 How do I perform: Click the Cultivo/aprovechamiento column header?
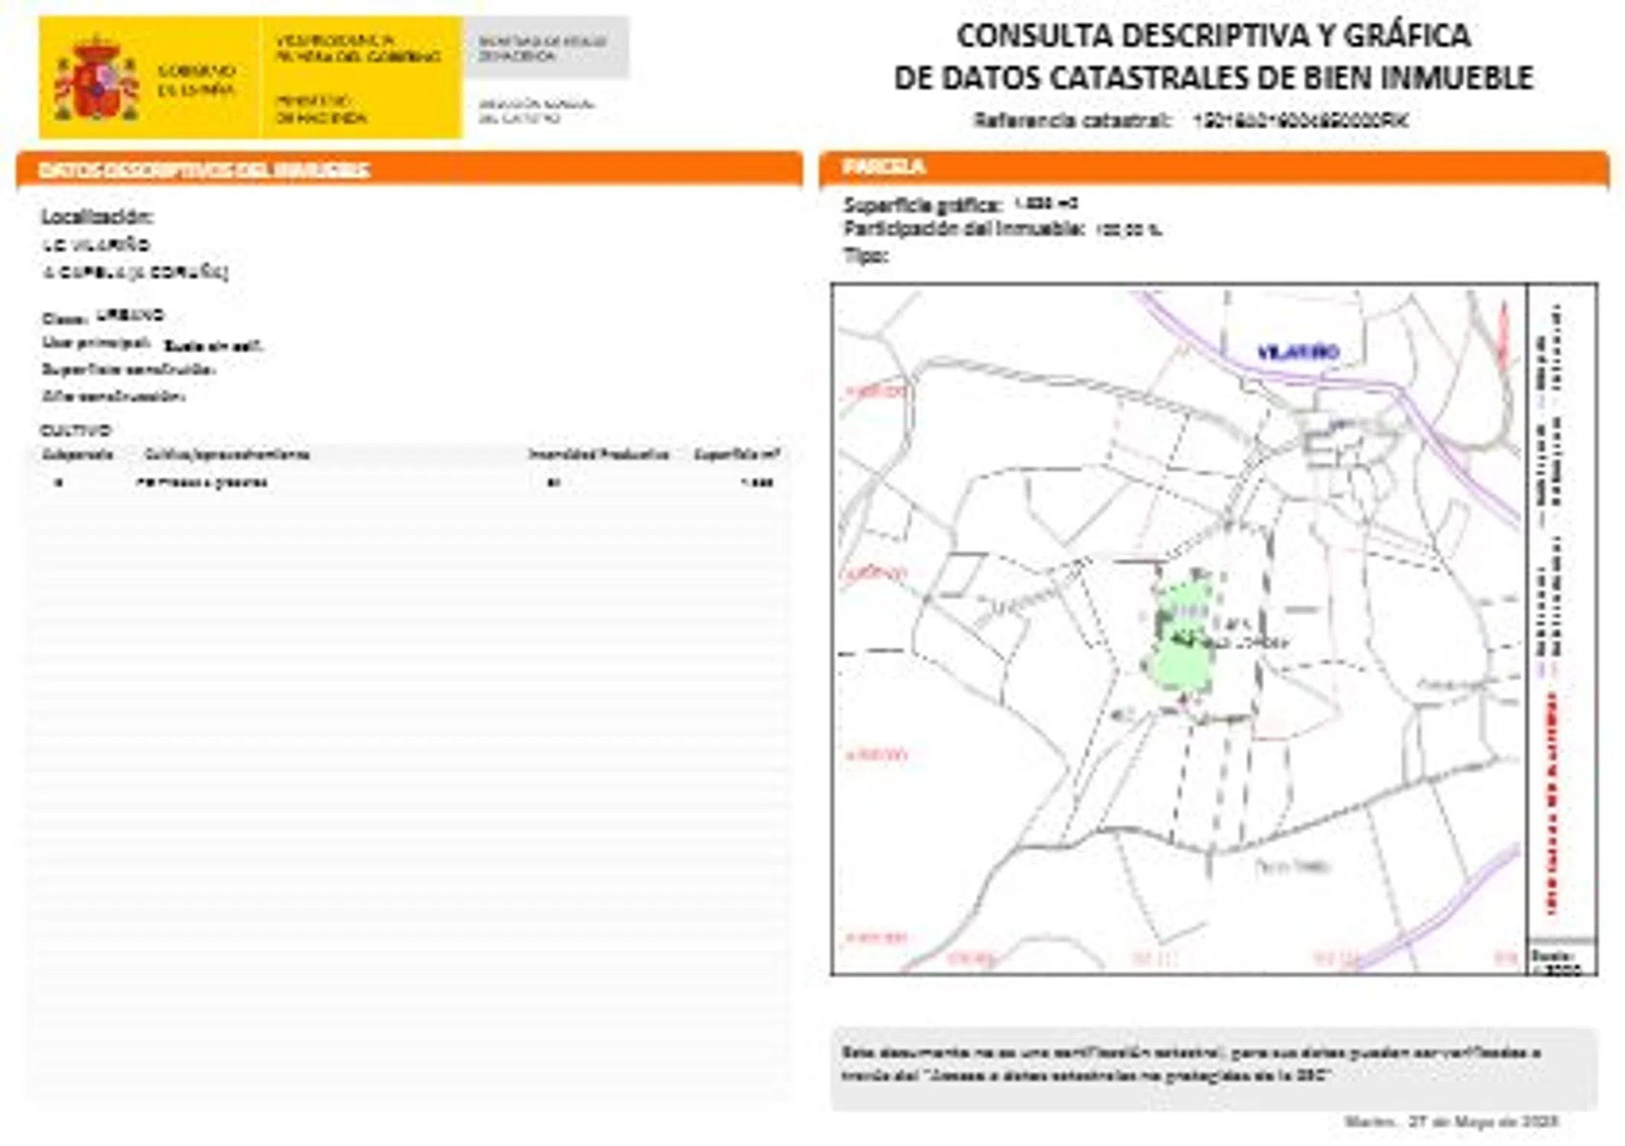(x=226, y=455)
